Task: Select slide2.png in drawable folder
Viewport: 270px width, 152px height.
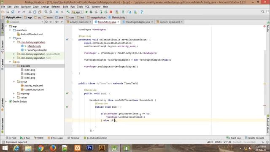Action: [x=30, y=74]
